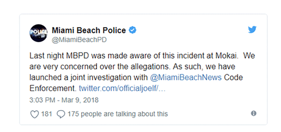The height and width of the screenshot is (132, 281).
Task: Click the "Mar 9, 2018" date
Action: [80, 100]
